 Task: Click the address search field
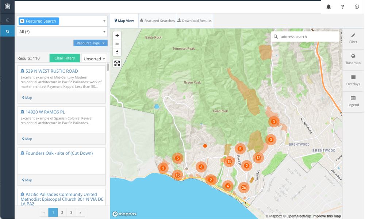[308, 36]
